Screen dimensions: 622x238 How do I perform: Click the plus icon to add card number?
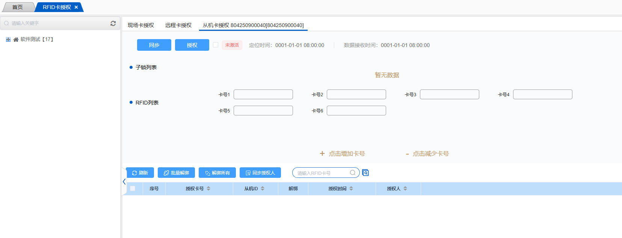click(322, 153)
